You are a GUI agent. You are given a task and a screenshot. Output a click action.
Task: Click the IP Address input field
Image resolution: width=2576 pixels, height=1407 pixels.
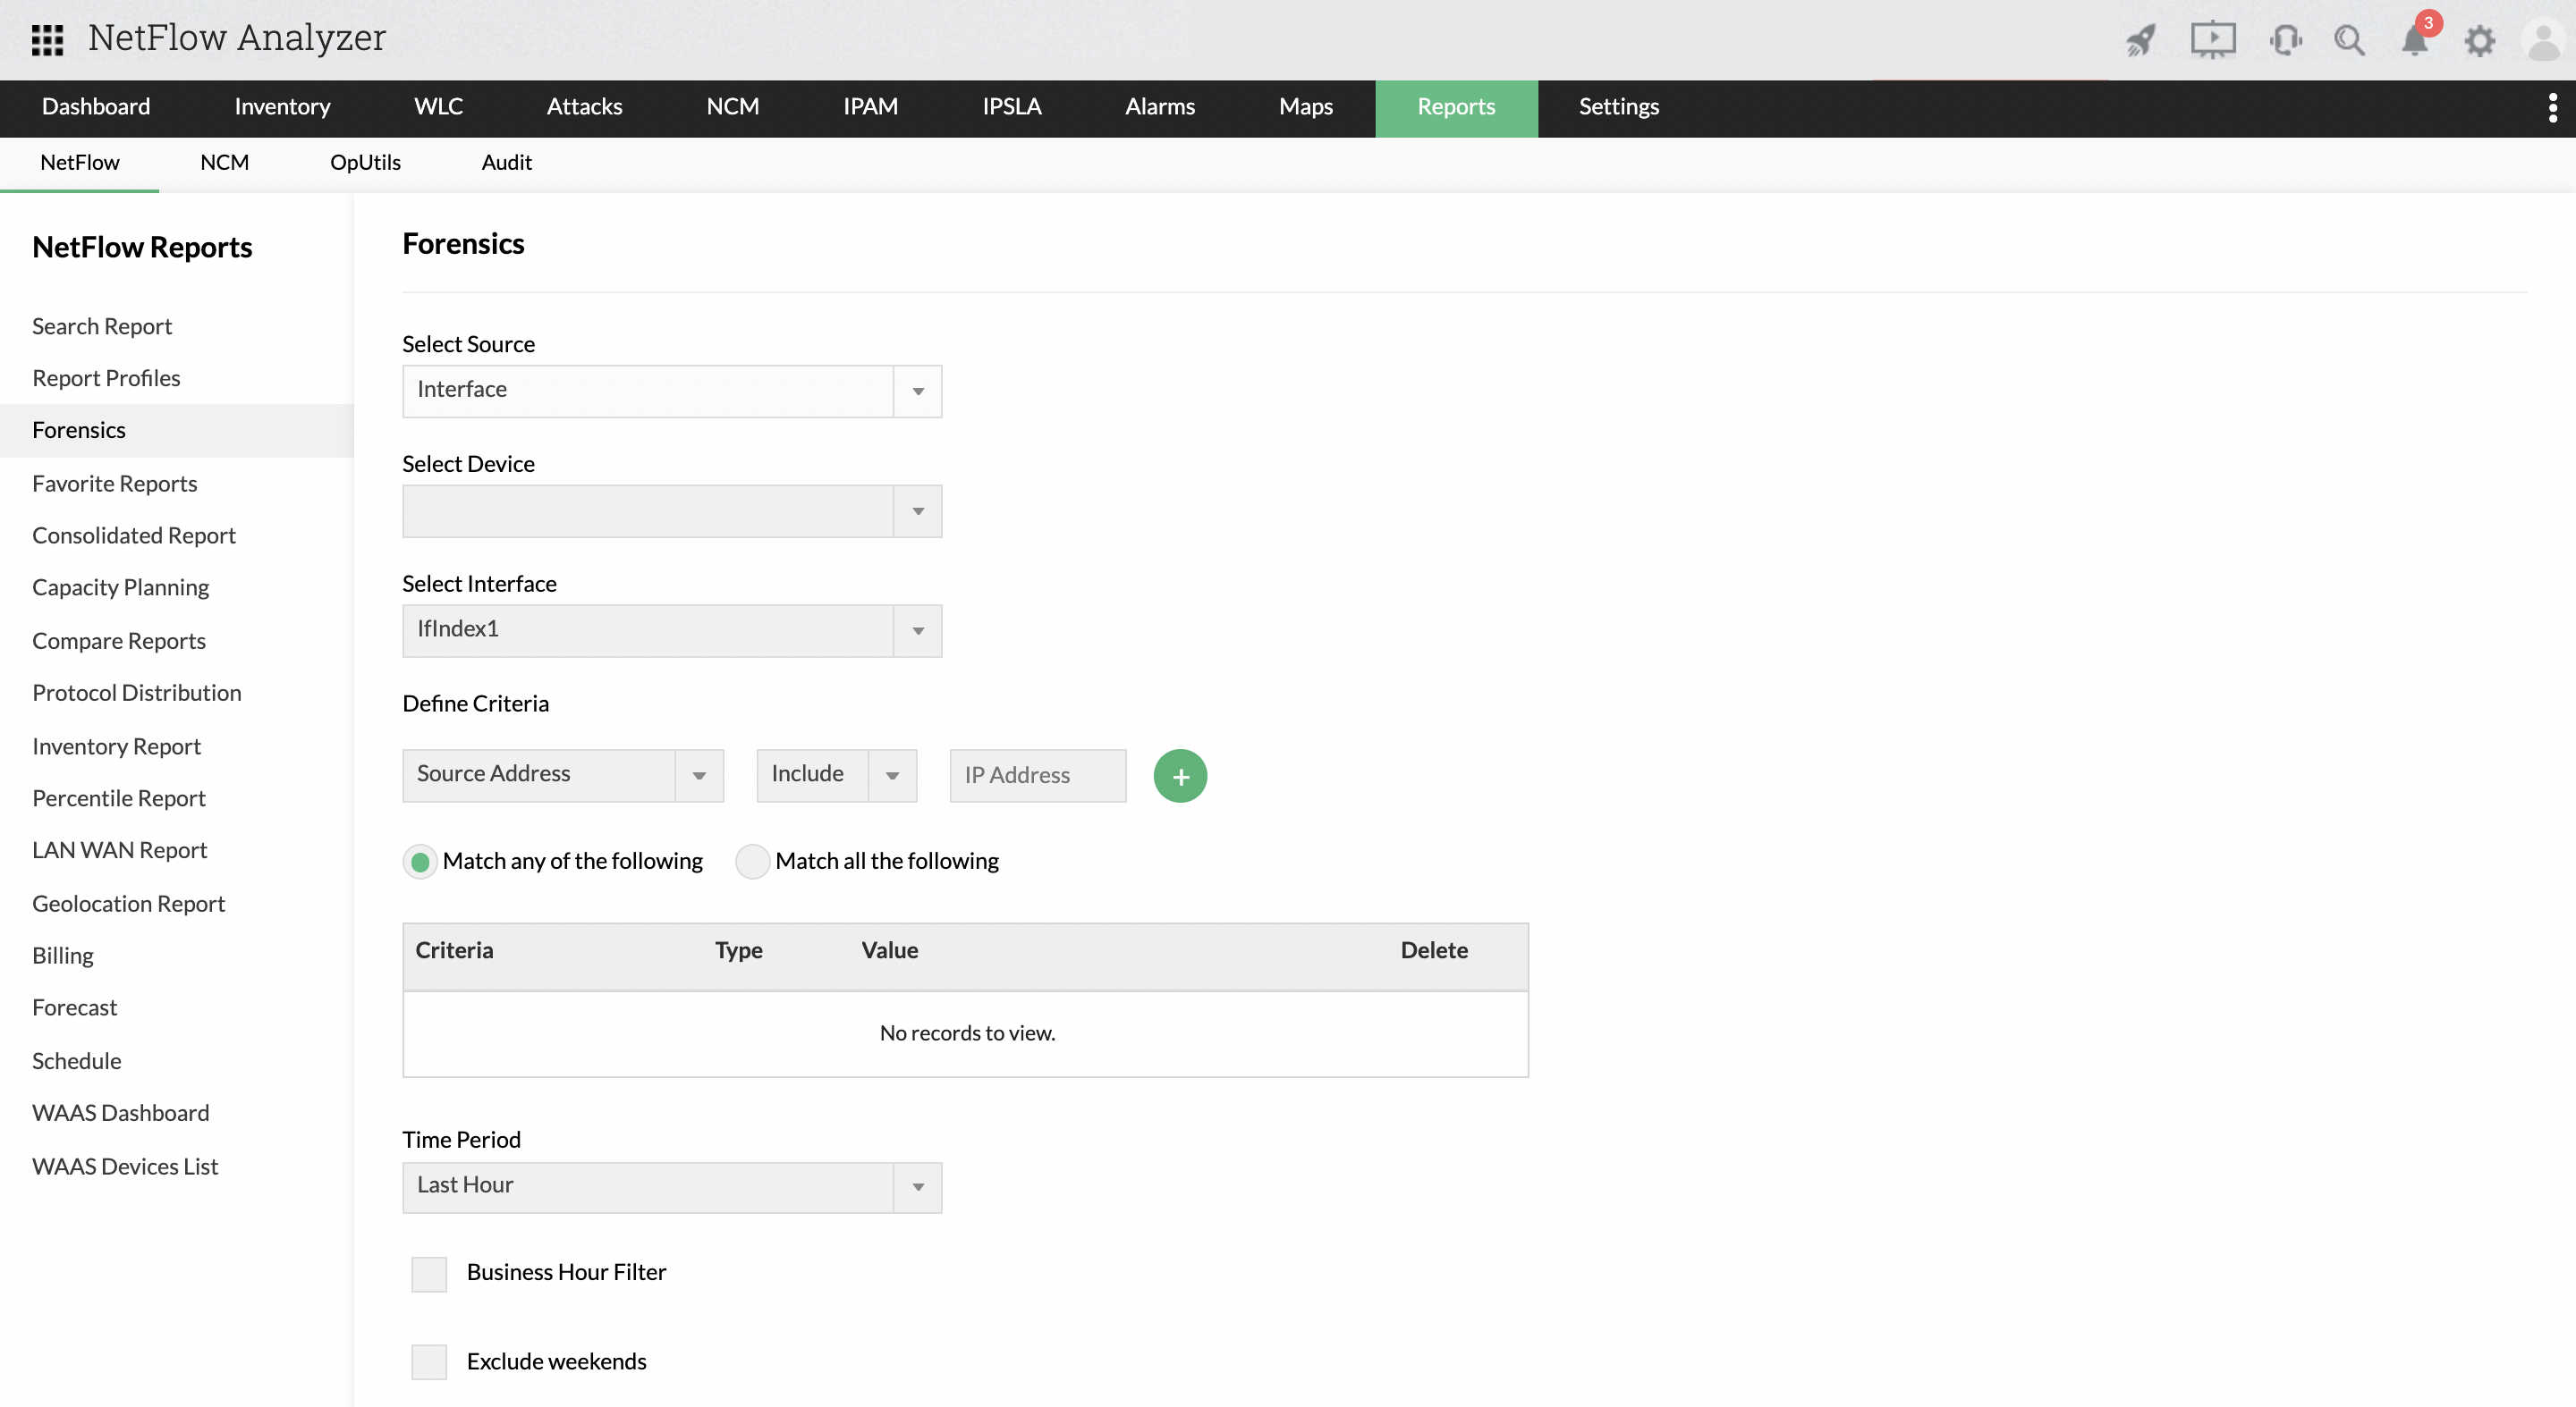point(1037,775)
